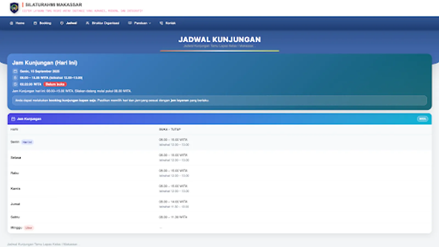The width and height of the screenshot is (439, 247).
Task: Click the Rabu opening hours cell
Action: pos(174,173)
